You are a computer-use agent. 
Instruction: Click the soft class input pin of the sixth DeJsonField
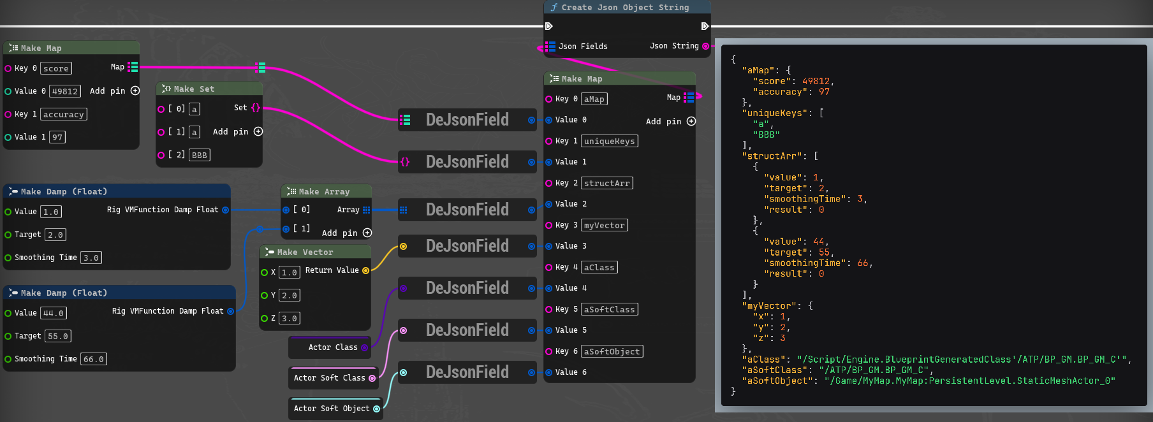click(x=403, y=330)
